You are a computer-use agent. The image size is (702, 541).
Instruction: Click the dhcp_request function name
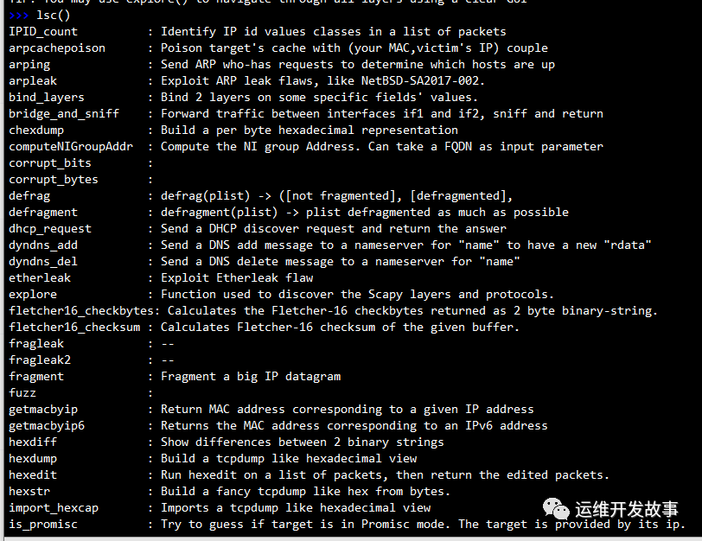(50, 228)
